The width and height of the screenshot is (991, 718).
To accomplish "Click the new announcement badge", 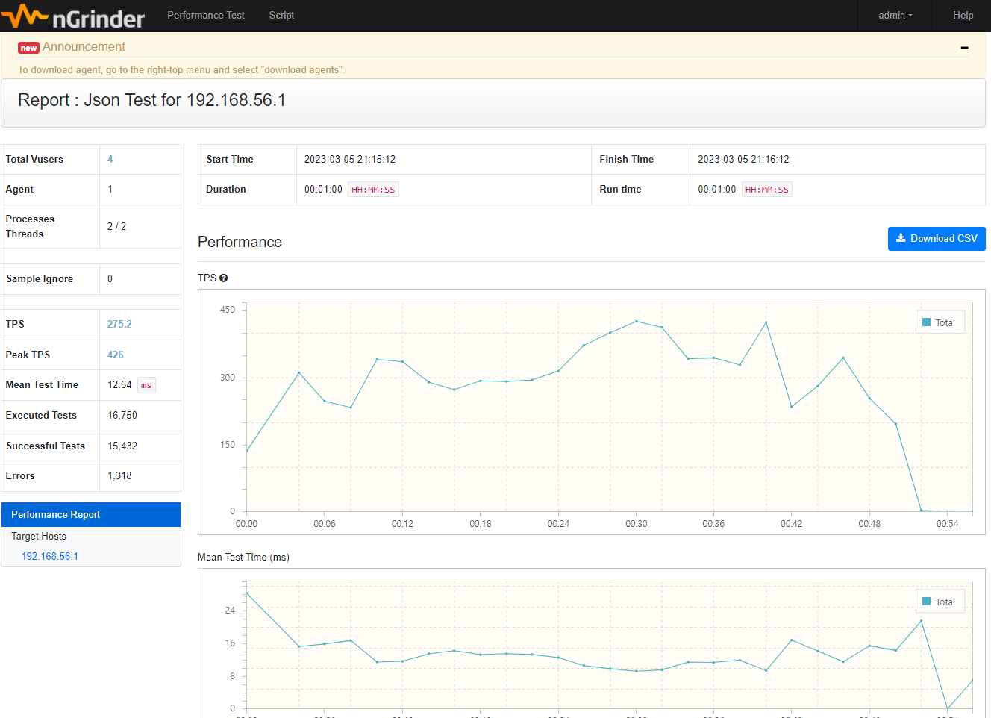I will click(28, 48).
